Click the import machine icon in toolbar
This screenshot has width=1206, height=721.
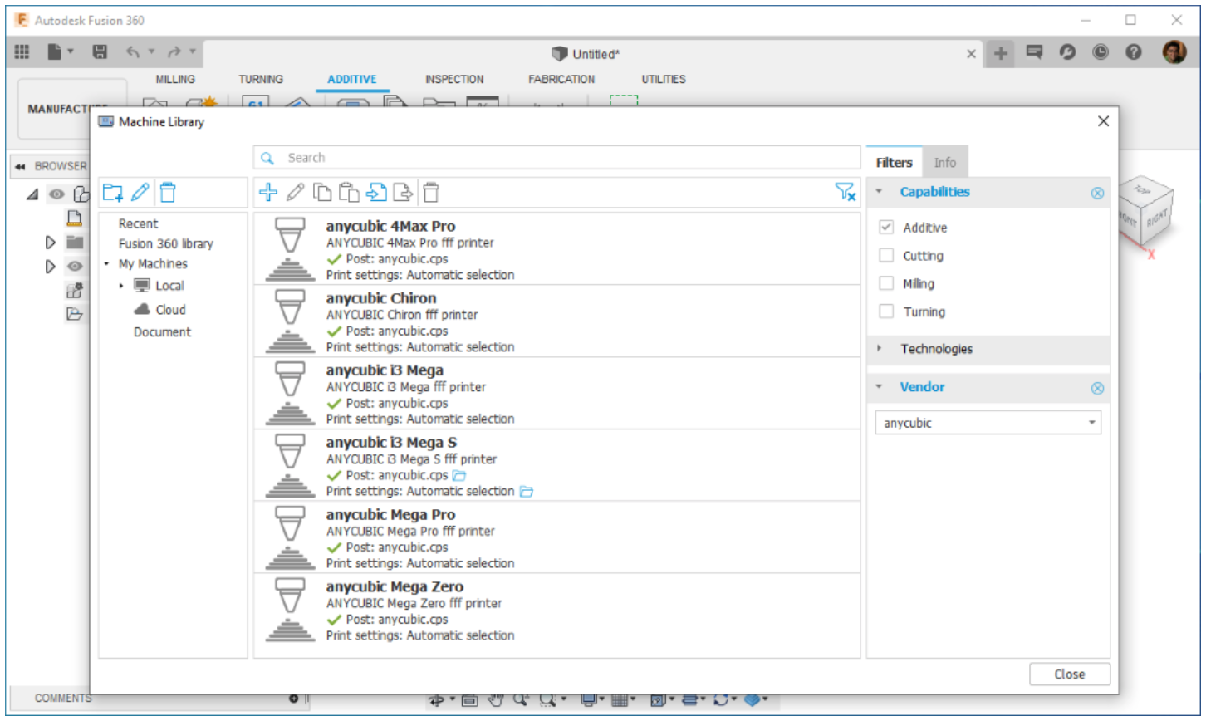(376, 193)
